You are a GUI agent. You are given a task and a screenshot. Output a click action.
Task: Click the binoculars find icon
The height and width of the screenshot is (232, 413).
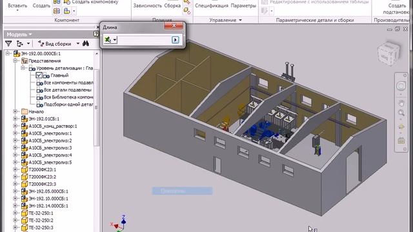(86, 43)
